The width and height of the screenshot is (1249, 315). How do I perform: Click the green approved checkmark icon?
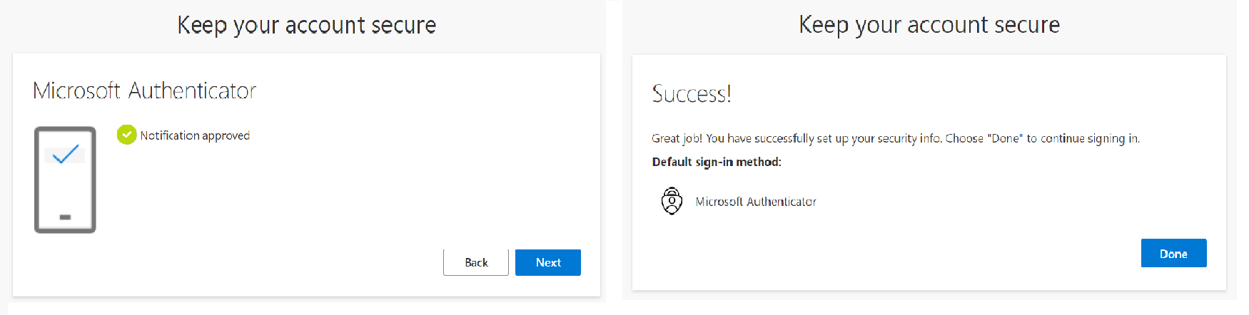coord(127,135)
